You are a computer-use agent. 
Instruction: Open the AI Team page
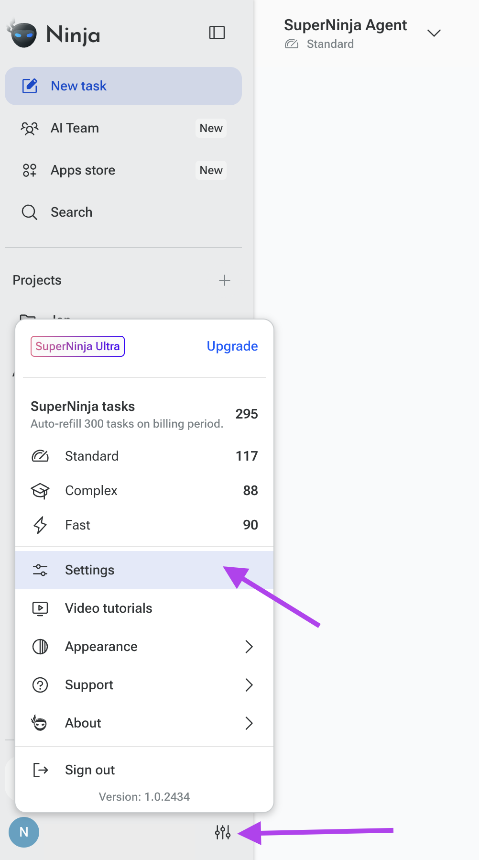point(123,128)
